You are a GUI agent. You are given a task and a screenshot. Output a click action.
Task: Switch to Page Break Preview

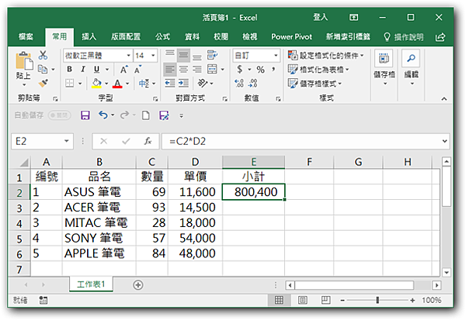coord(325,300)
